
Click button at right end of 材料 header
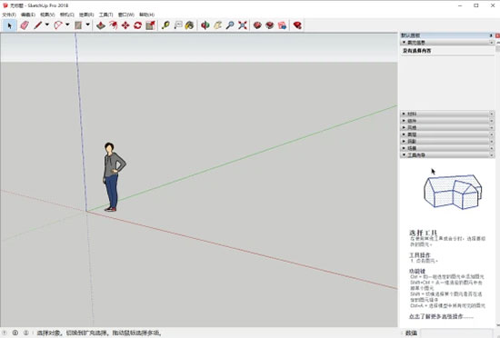click(492, 114)
